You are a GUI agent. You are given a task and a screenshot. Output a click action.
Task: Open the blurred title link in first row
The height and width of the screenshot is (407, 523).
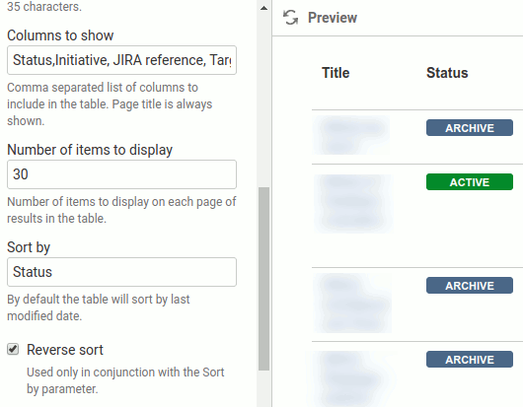[x=351, y=135]
